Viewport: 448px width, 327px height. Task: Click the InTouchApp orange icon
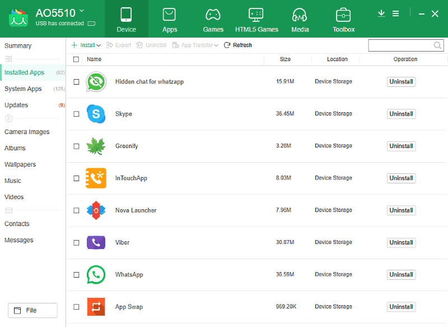click(x=96, y=178)
